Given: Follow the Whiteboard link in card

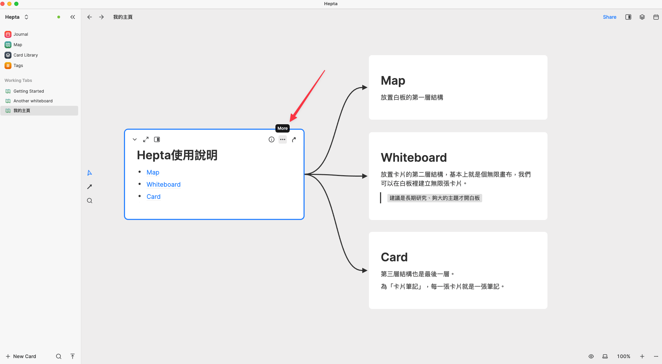Looking at the screenshot, I should pyautogui.click(x=164, y=185).
